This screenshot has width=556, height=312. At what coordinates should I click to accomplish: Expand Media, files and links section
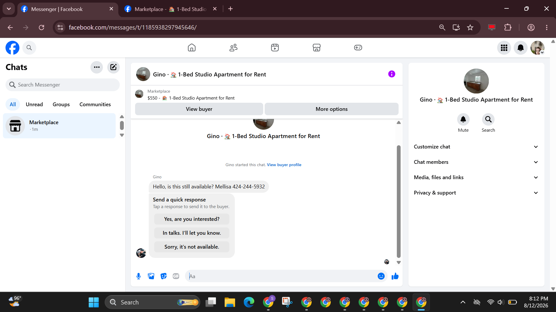point(476,177)
